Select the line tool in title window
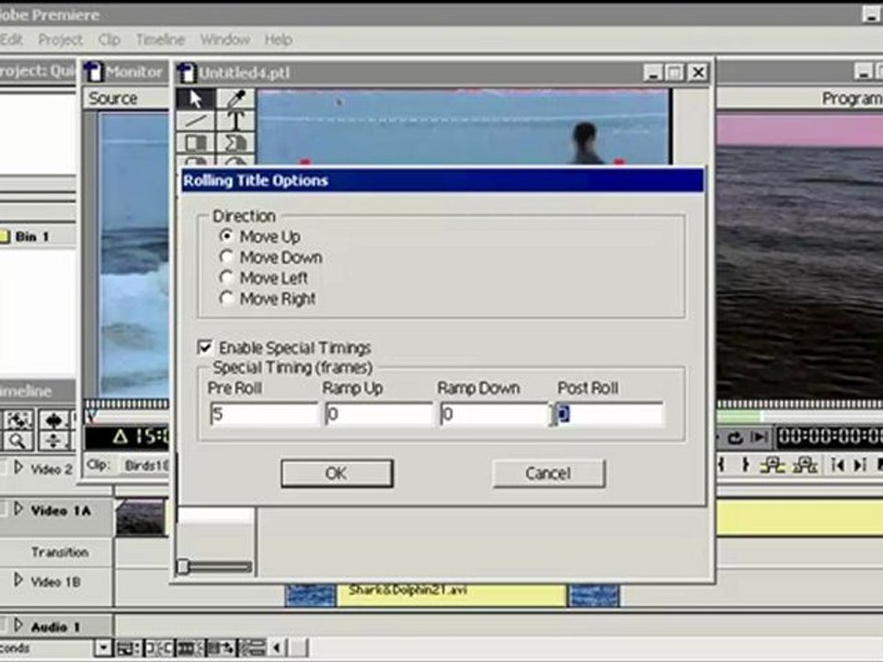This screenshot has width=883, height=662. pyautogui.click(x=195, y=120)
